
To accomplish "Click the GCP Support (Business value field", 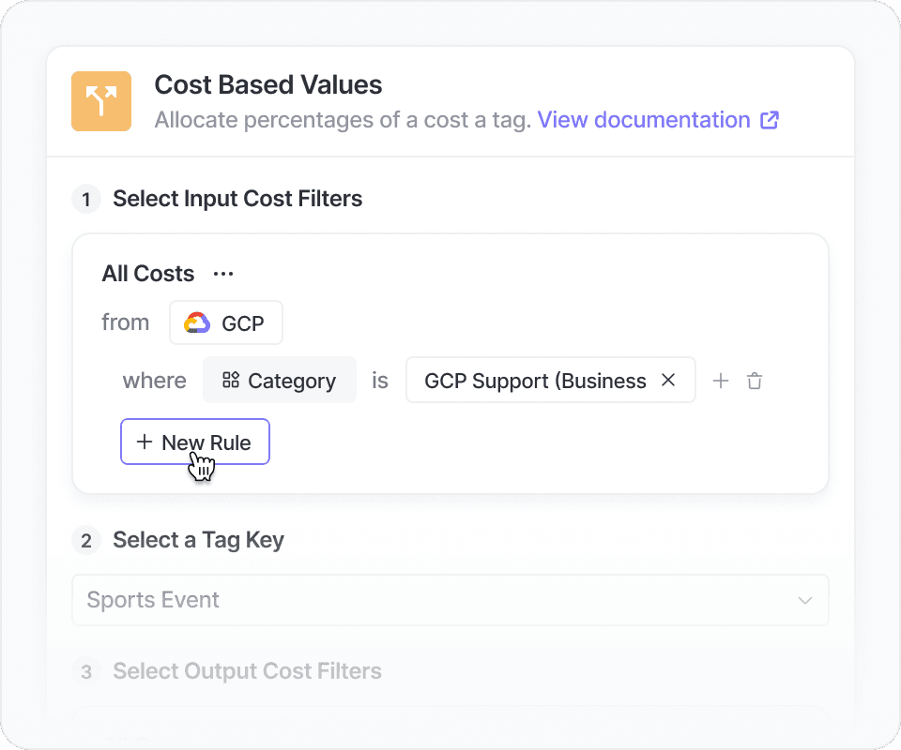I will click(535, 381).
